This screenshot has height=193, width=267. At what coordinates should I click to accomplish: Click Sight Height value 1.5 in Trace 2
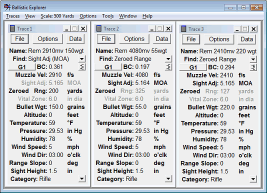(x=139, y=171)
